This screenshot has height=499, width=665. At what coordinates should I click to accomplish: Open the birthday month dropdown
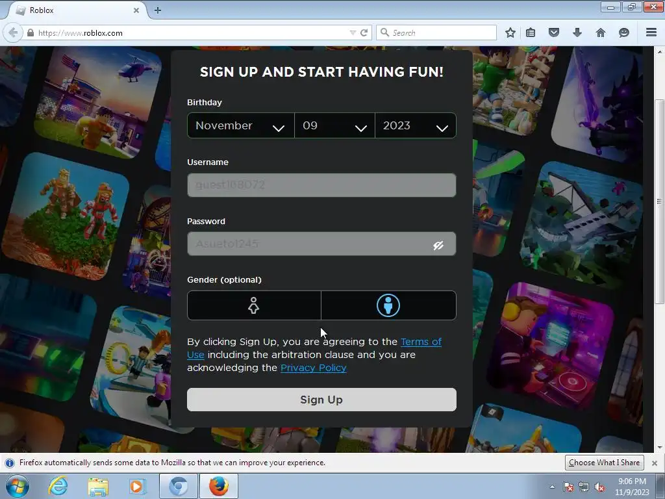click(x=241, y=125)
